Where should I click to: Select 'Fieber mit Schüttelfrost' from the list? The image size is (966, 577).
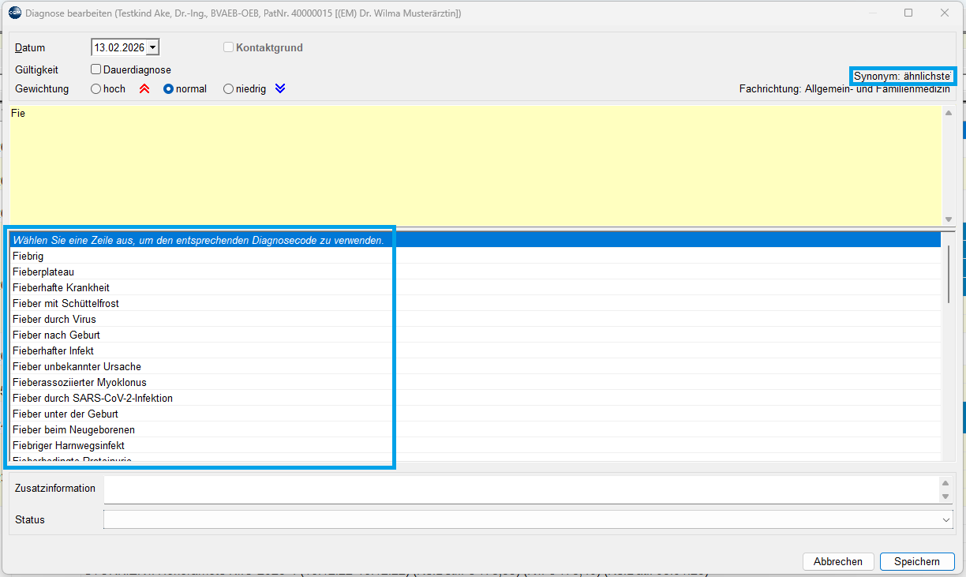(66, 304)
